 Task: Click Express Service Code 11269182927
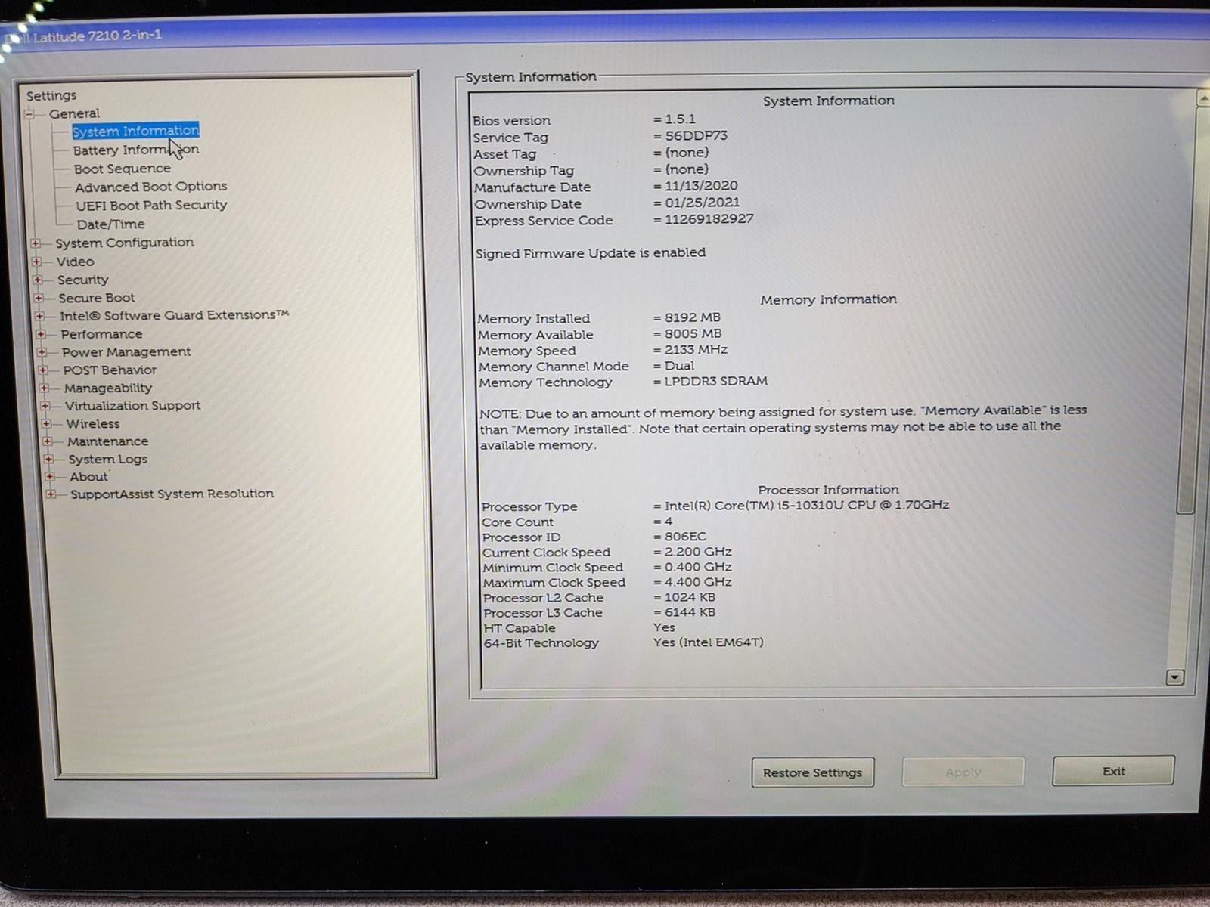tap(709, 219)
